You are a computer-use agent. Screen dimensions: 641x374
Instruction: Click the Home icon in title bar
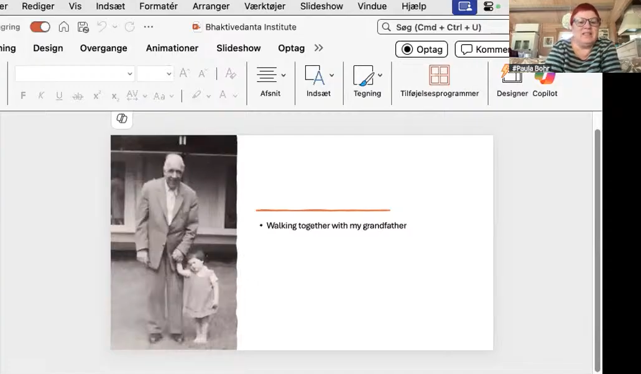coord(63,27)
